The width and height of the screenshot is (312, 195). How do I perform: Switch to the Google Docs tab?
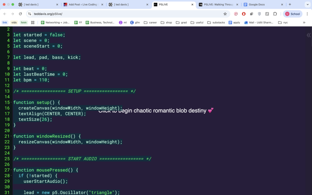(262, 5)
